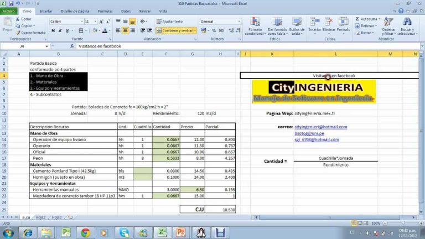Expand the Combinar y centrar arrow
425x239 pixels.
click(195, 30)
